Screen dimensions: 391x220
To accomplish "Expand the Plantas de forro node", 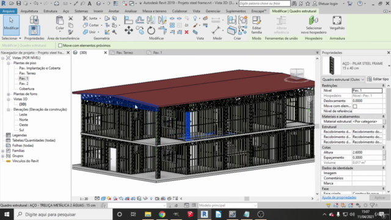I will pos(8,94).
